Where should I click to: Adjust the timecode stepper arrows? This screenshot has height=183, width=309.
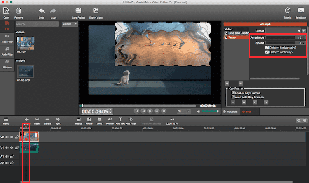(x=110, y=111)
